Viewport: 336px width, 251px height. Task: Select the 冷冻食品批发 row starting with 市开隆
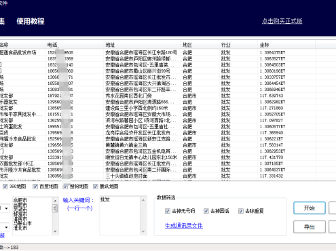click(20, 170)
